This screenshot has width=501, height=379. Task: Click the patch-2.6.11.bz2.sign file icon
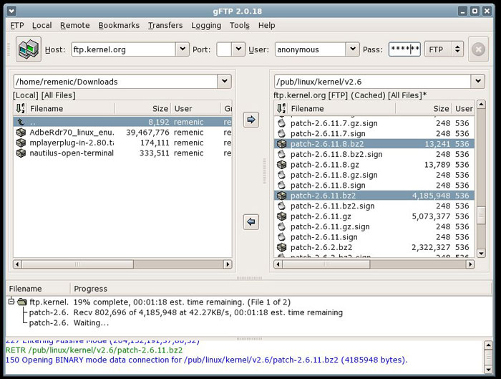tap(281, 206)
